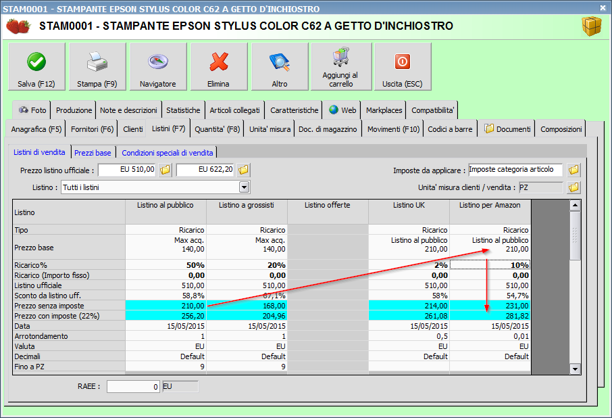Click the 281,82 price cell for Amazon
Image resolution: width=612 pixels, height=418 pixels.
coord(490,316)
